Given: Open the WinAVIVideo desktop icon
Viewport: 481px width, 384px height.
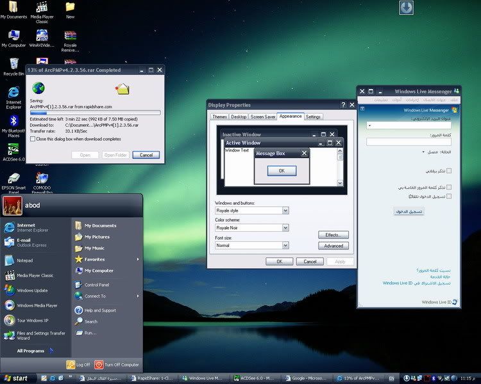Looking at the screenshot, I should (42, 38).
